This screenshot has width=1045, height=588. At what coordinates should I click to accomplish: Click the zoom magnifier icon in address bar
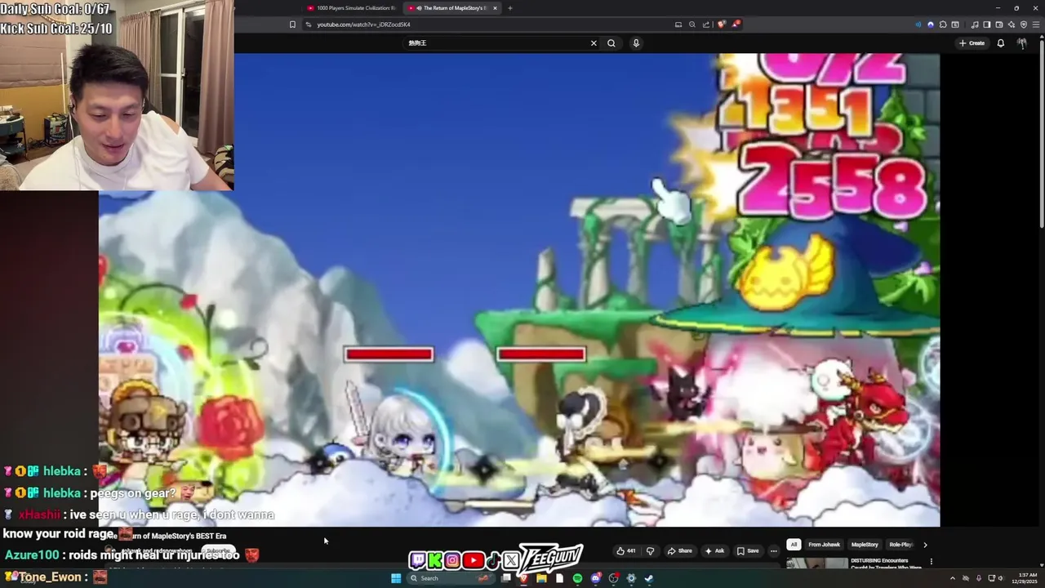(x=692, y=24)
